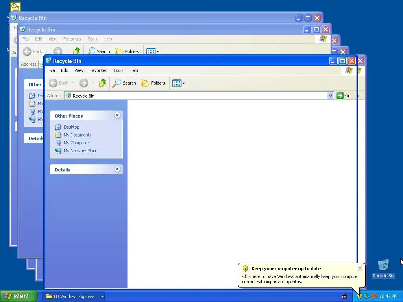The width and height of the screenshot is (403, 302).
Task: Open My Network Places link
Action: click(x=81, y=151)
